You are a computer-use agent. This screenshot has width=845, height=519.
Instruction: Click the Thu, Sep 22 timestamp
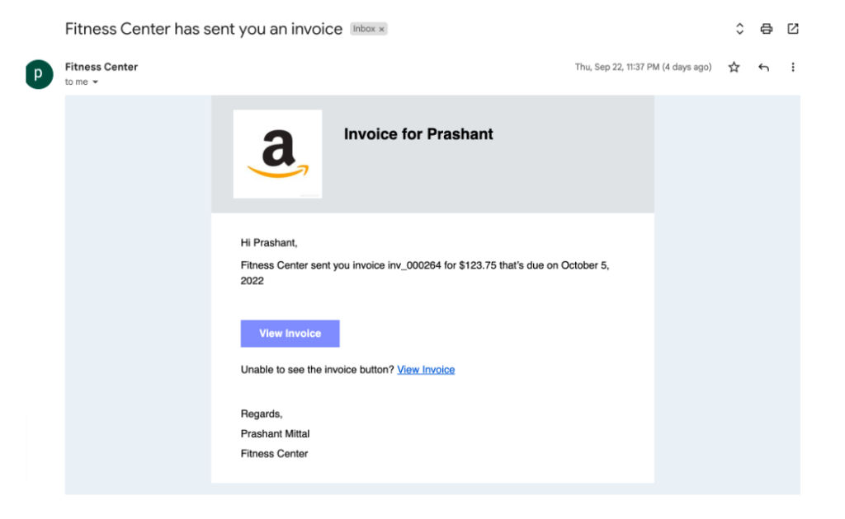[643, 68]
